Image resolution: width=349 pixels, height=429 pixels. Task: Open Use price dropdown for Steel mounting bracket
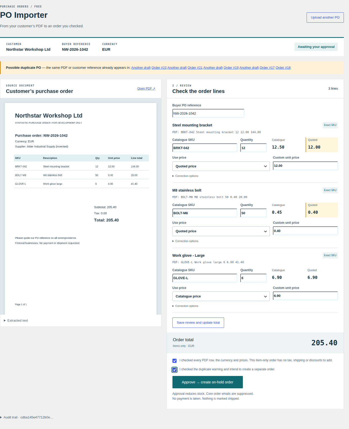click(x=221, y=166)
